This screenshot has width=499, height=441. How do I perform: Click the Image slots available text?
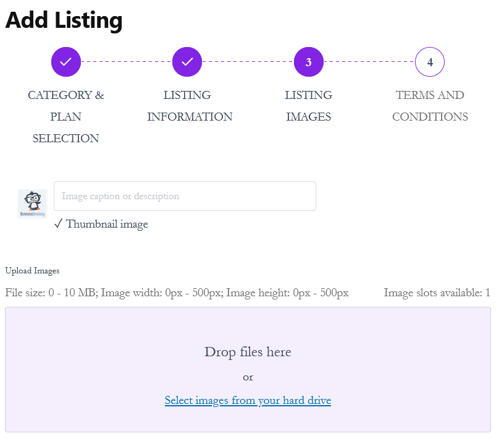437,293
